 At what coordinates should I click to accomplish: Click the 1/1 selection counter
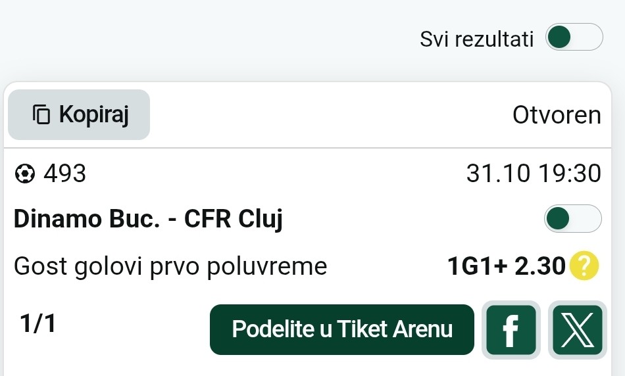[x=39, y=325]
